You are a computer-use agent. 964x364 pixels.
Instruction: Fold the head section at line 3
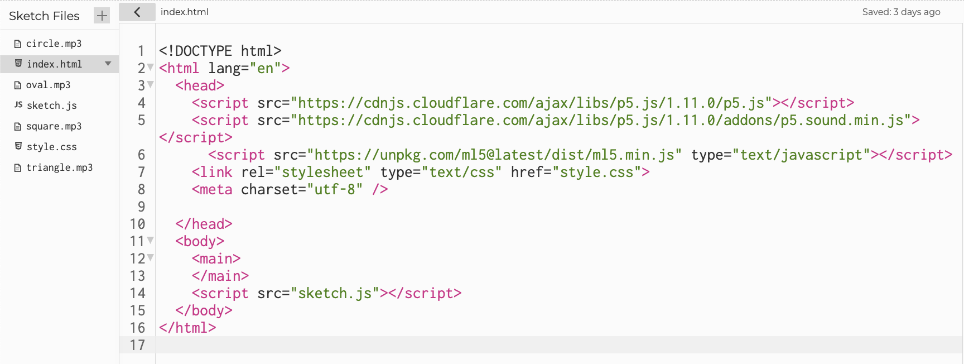click(x=151, y=85)
